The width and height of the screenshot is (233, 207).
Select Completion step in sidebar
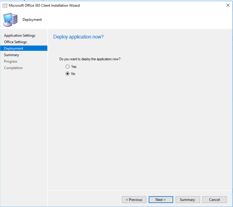click(13, 68)
